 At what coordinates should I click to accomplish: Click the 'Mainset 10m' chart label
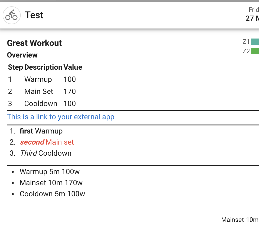(x=240, y=220)
